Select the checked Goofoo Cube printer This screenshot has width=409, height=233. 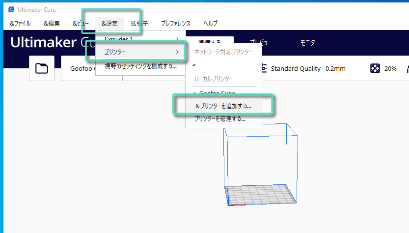click(217, 93)
